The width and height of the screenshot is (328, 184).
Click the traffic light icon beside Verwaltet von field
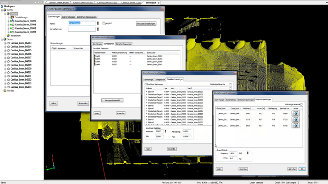[x=98, y=29]
